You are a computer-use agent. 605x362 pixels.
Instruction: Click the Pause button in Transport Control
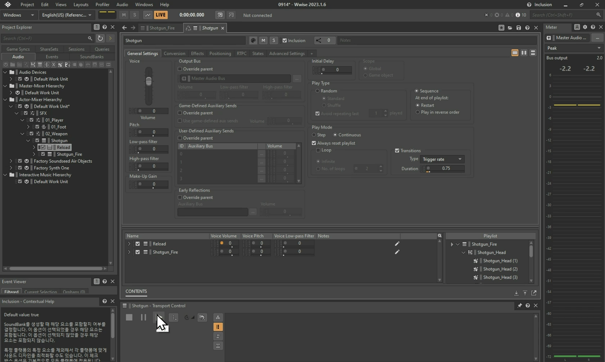(143, 317)
